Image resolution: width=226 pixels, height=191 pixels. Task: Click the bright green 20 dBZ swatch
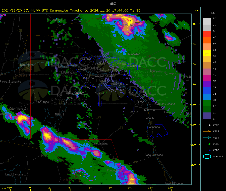pos(207,103)
